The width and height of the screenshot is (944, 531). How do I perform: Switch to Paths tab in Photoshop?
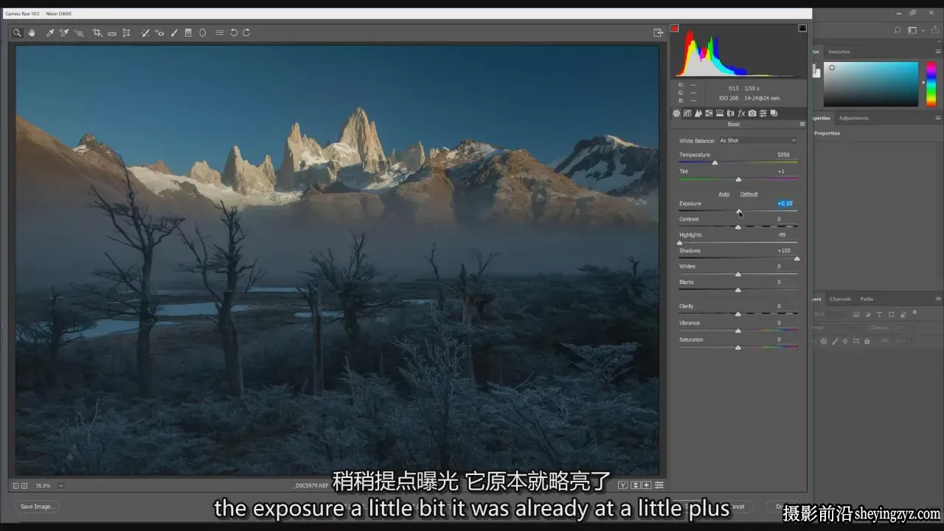[x=867, y=299]
